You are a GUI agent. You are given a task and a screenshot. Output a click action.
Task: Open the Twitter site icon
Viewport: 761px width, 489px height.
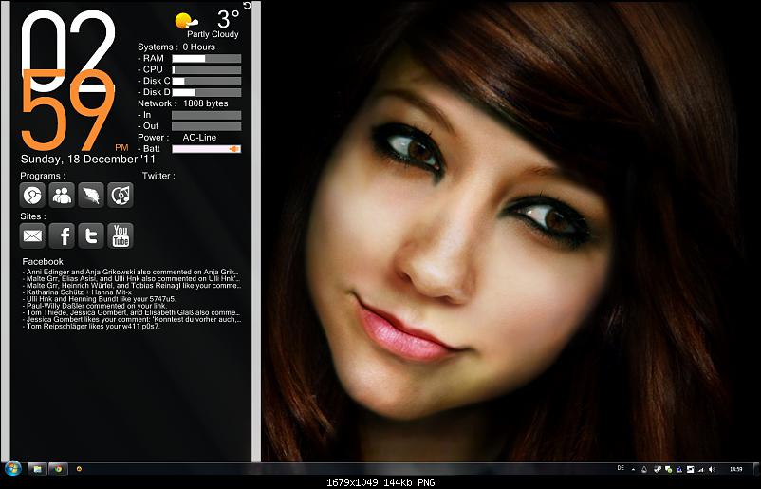(x=91, y=235)
